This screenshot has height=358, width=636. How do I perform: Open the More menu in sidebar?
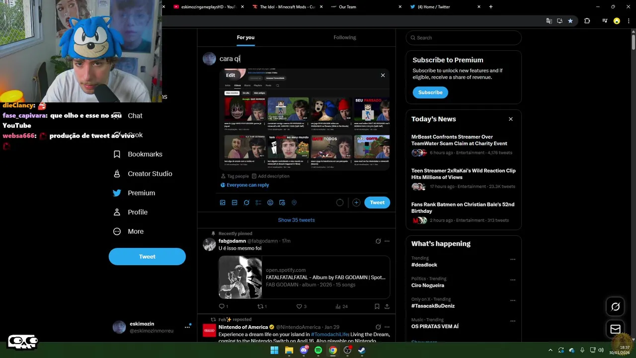[x=128, y=232]
